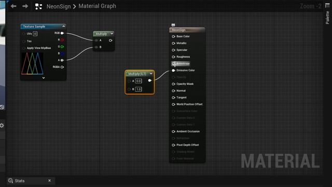The width and height of the screenshot is (332, 187).
Task: Collapse the Texture Sample node
Action: click(x=64, y=26)
